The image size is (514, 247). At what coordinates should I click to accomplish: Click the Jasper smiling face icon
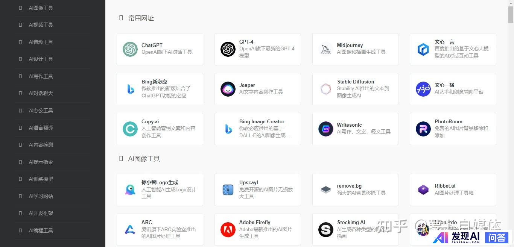point(228,89)
